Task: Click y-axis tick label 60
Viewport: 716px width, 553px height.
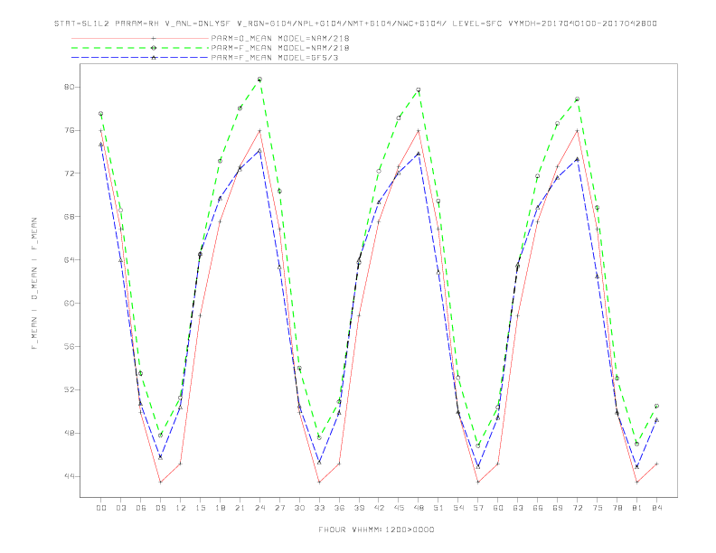Action: pos(69,303)
